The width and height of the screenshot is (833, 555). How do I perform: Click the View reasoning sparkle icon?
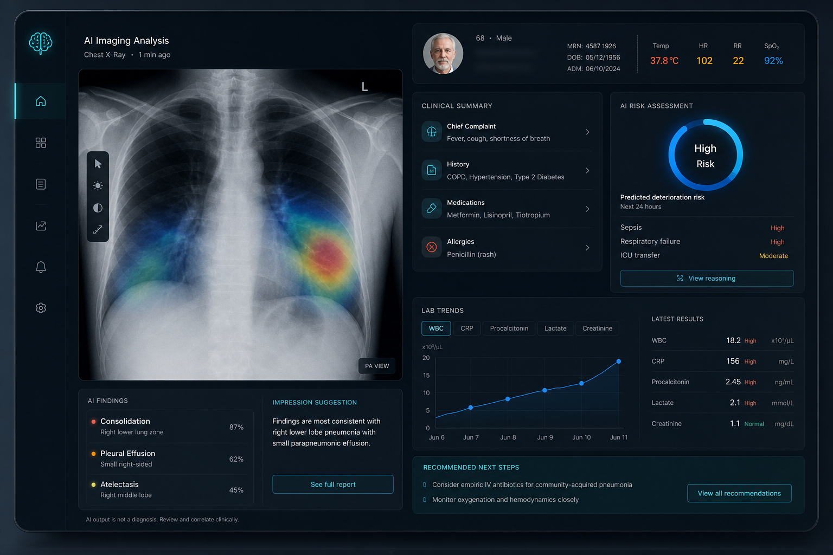point(680,279)
